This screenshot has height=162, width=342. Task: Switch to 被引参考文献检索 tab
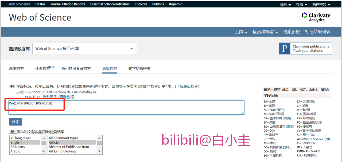click(76, 68)
